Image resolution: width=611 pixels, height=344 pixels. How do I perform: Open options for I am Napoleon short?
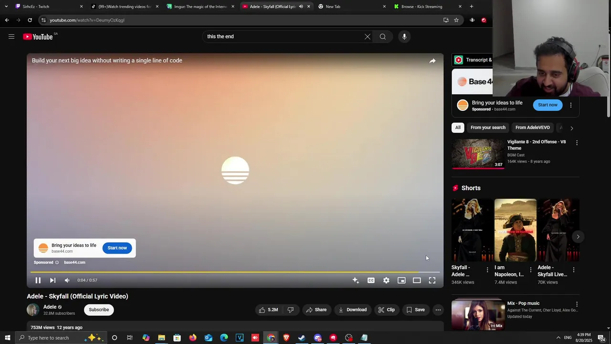pos(530,270)
